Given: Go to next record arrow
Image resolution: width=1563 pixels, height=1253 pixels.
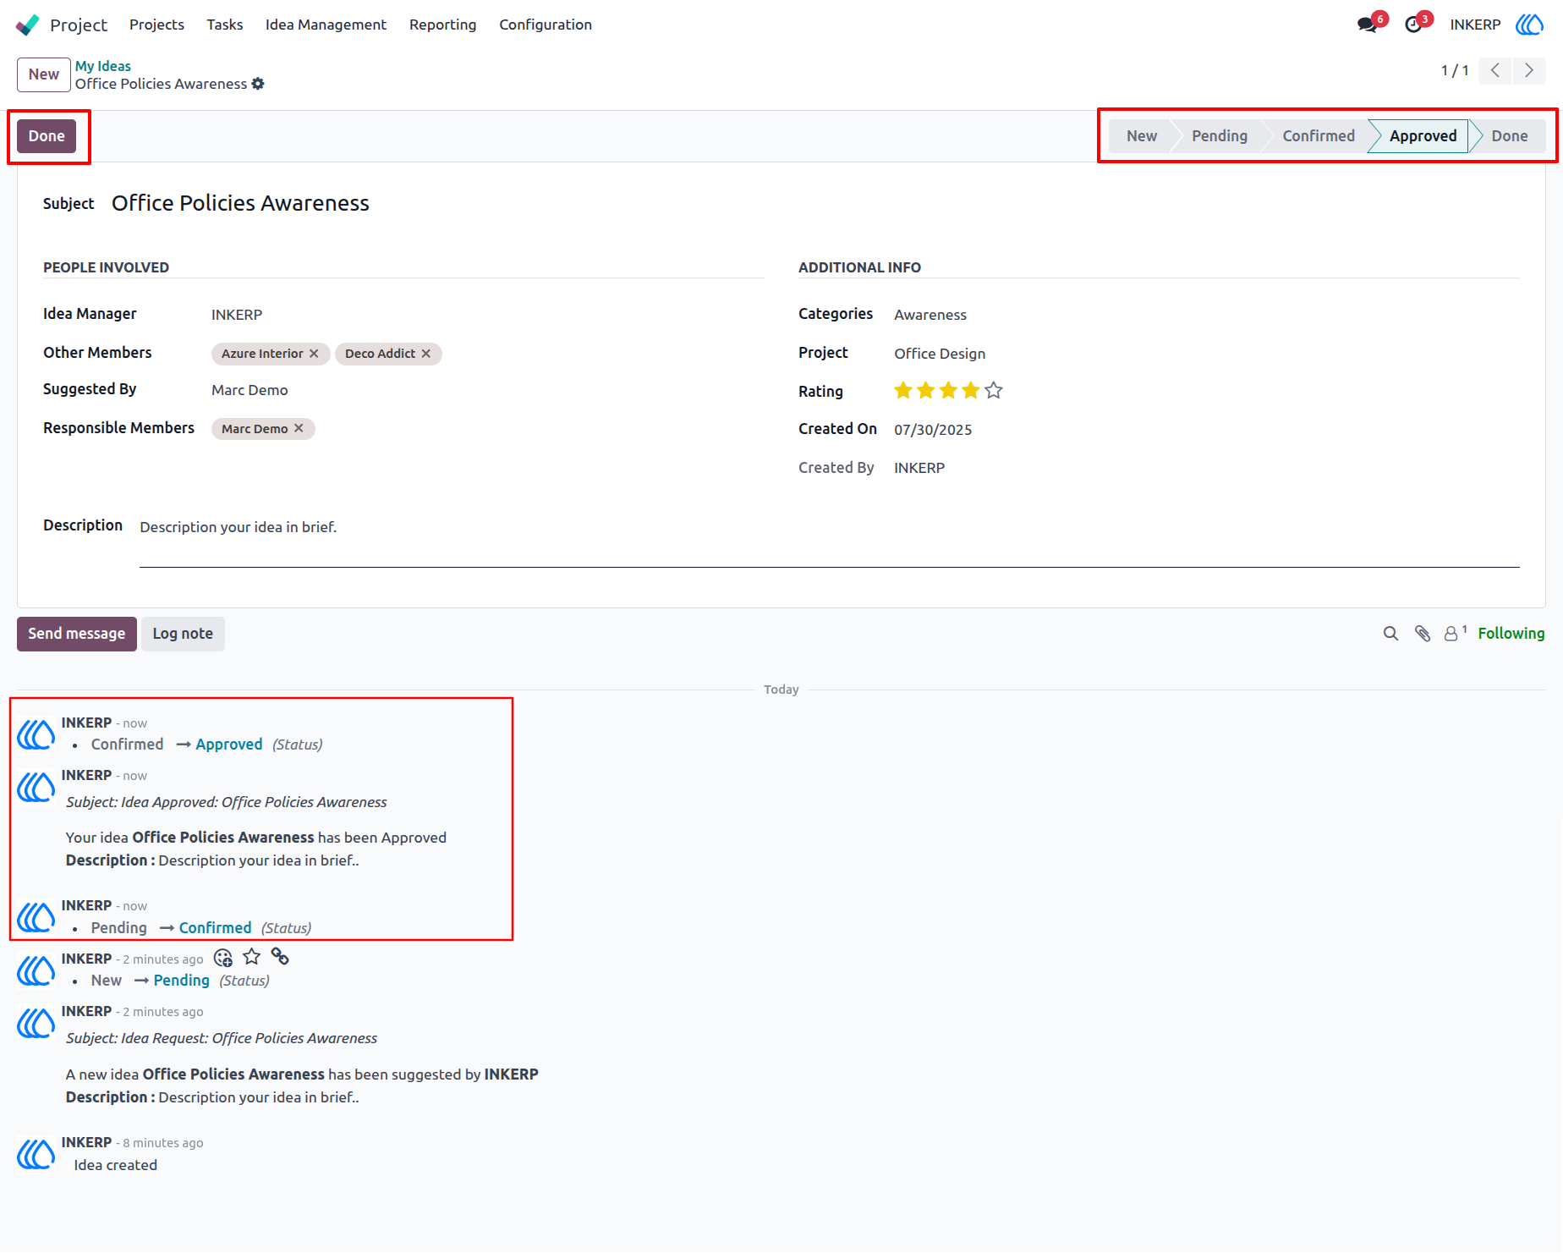Looking at the screenshot, I should click(x=1529, y=71).
